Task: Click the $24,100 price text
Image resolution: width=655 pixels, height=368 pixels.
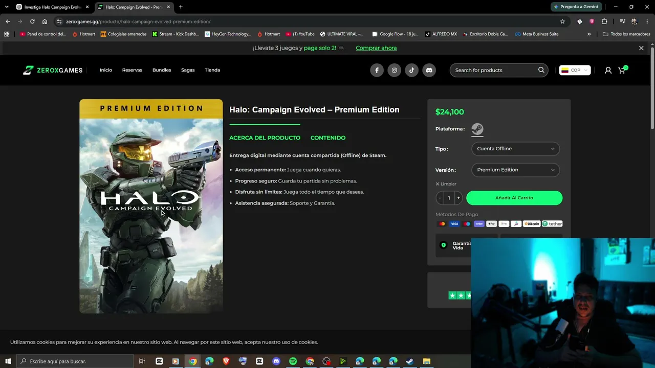Action: tap(449, 112)
